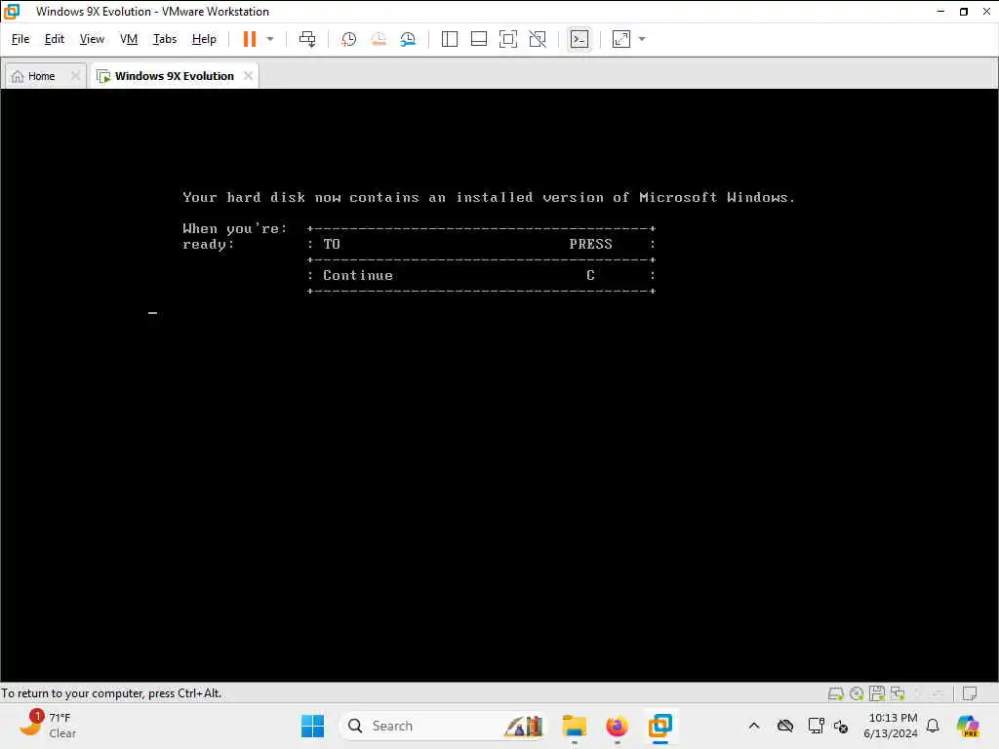Open the View menu
Image resolution: width=999 pixels, height=749 pixels.
(92, 39)
